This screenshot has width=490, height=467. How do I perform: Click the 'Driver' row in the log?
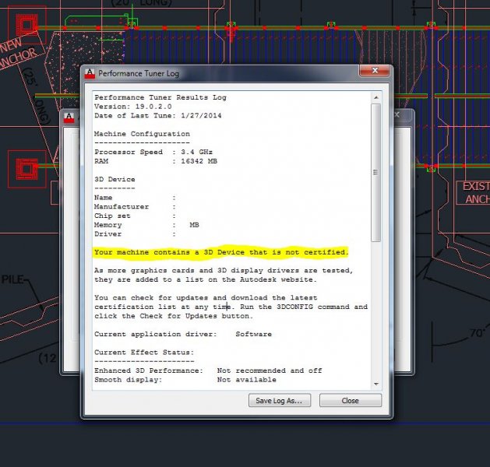coord(135,233)
